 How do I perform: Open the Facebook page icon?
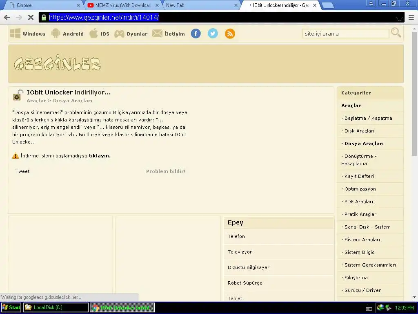196,34
